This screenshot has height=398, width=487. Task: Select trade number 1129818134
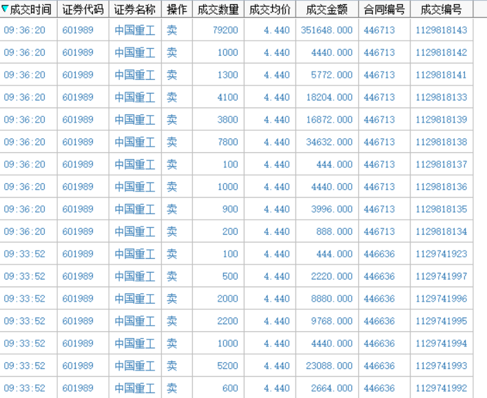(442, 231)
